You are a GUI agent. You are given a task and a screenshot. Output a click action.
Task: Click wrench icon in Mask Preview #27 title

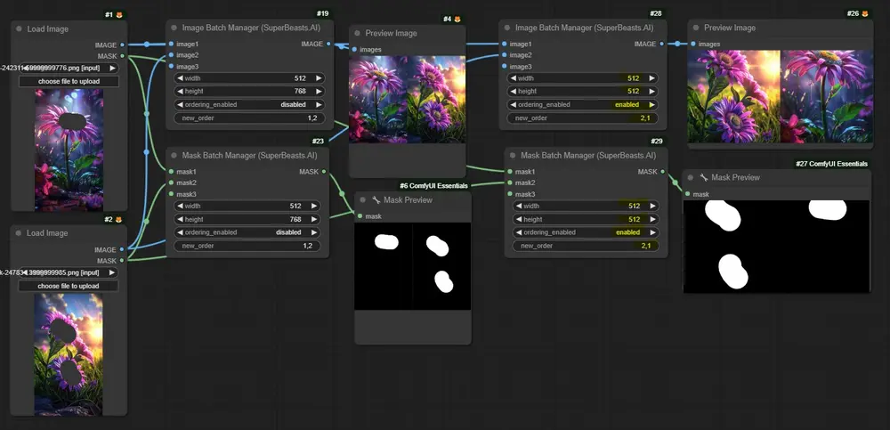(x=703, y=177)
